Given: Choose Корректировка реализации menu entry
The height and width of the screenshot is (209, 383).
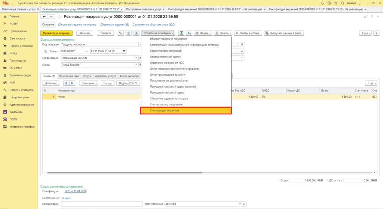Looking at the screenshot, I should click(x=166, y=51).
